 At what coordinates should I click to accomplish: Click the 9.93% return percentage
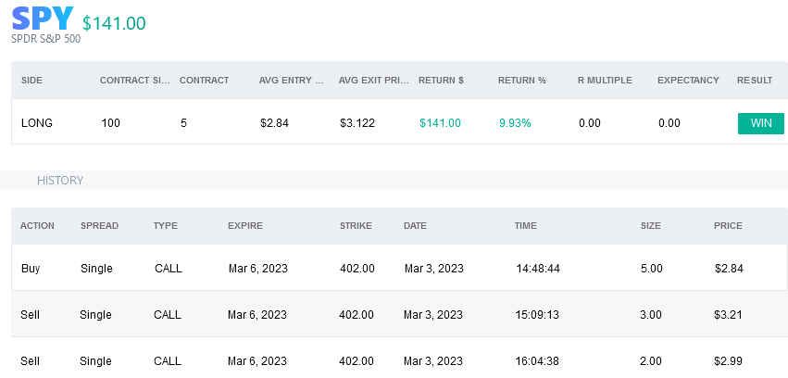click(x=515, y=123)
